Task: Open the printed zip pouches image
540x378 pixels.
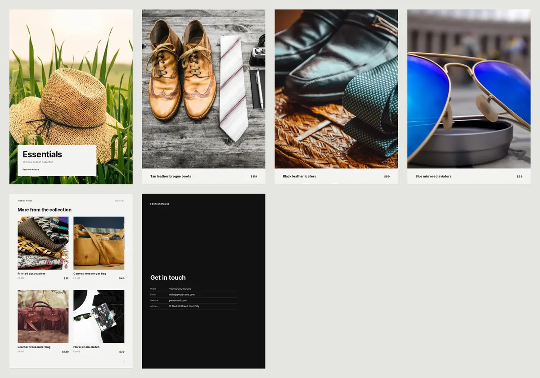Action: (x=43, y=243)
